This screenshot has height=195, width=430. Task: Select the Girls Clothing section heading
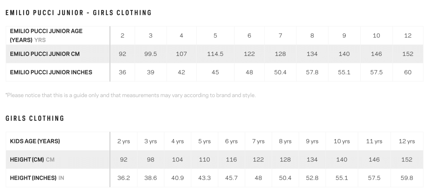point(35,118)
